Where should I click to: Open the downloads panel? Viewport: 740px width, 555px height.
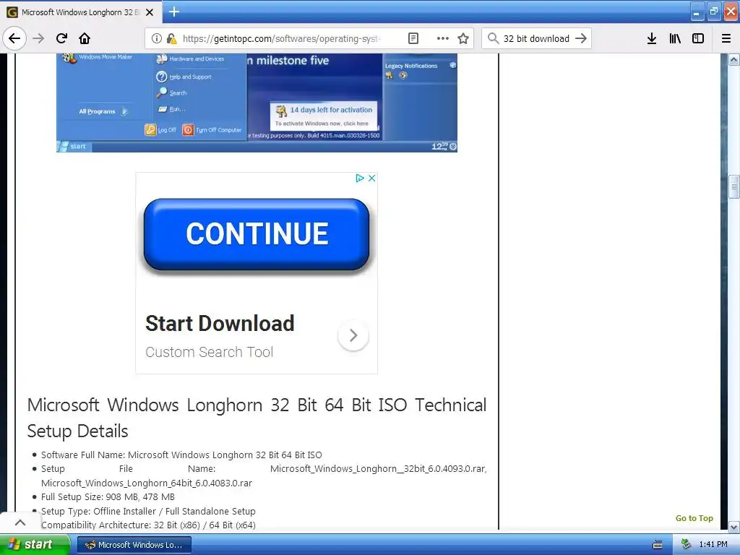pyautogui.click(x=652, y=38)
